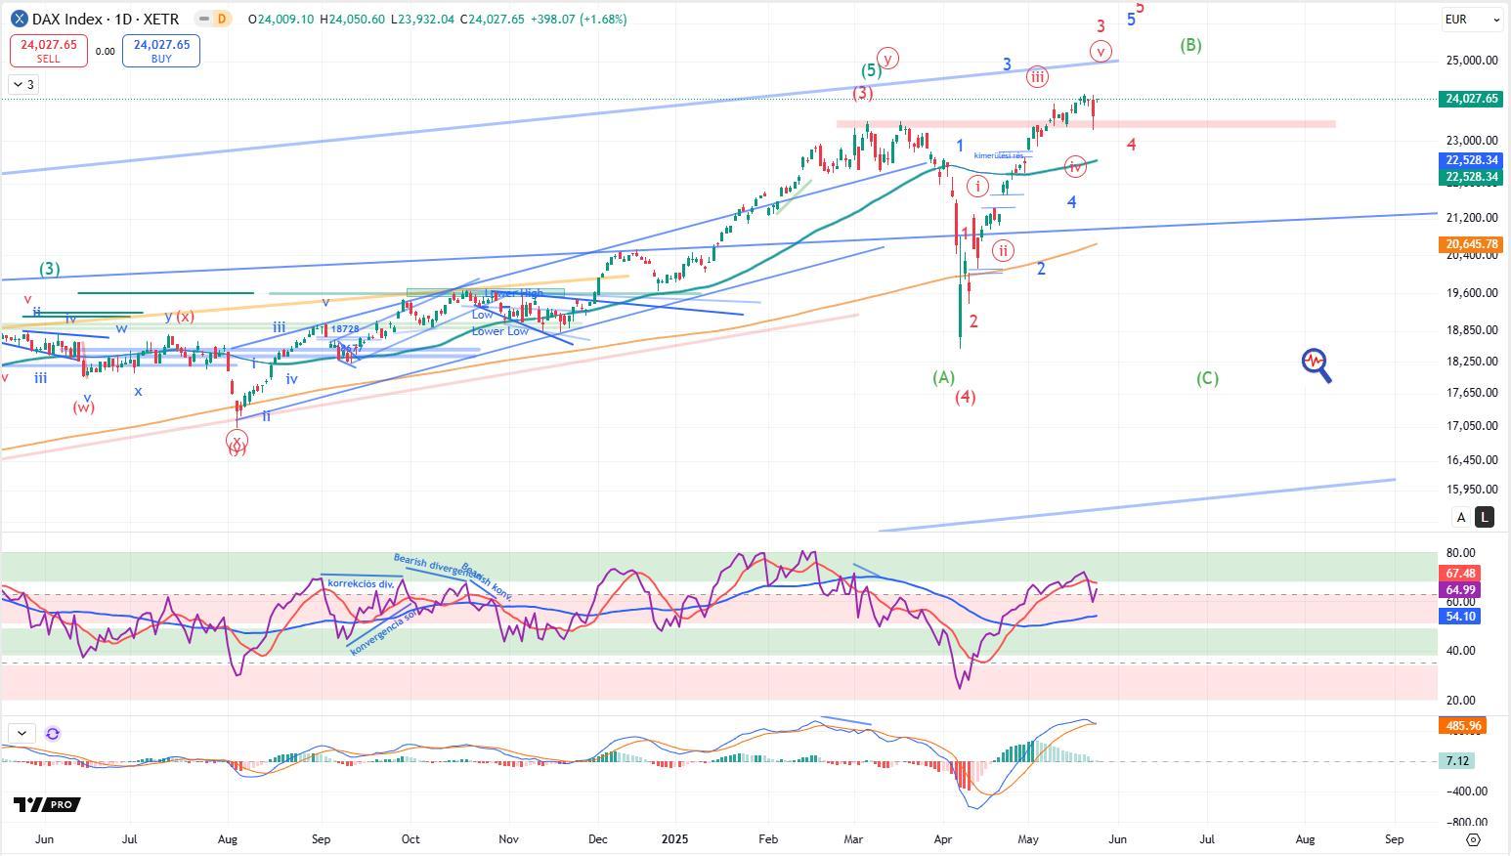Click the DAX Index 1D XETR title

pyautogui.click(x=106, y=19)
